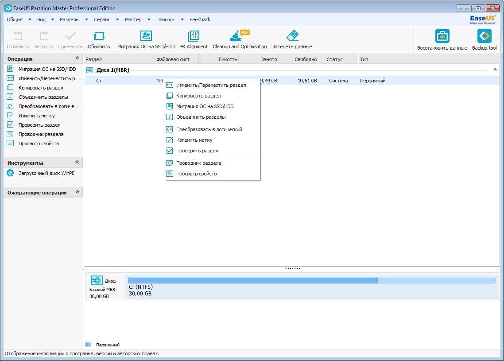Choose Проверить раздел in the sidebar

[39, 125]
